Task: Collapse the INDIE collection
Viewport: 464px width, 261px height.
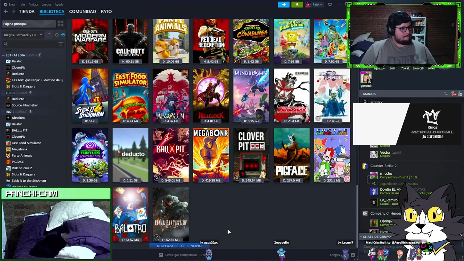Action: [x=3, y=112]
